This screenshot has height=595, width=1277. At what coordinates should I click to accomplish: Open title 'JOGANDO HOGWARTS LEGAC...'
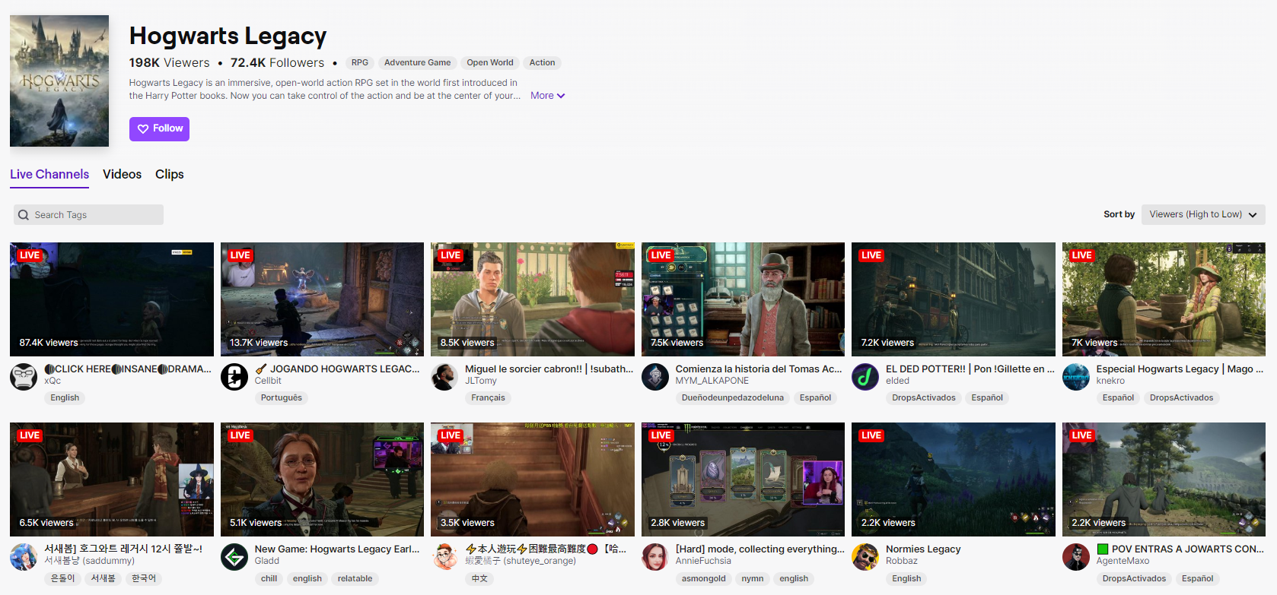(x=337, y=369)
